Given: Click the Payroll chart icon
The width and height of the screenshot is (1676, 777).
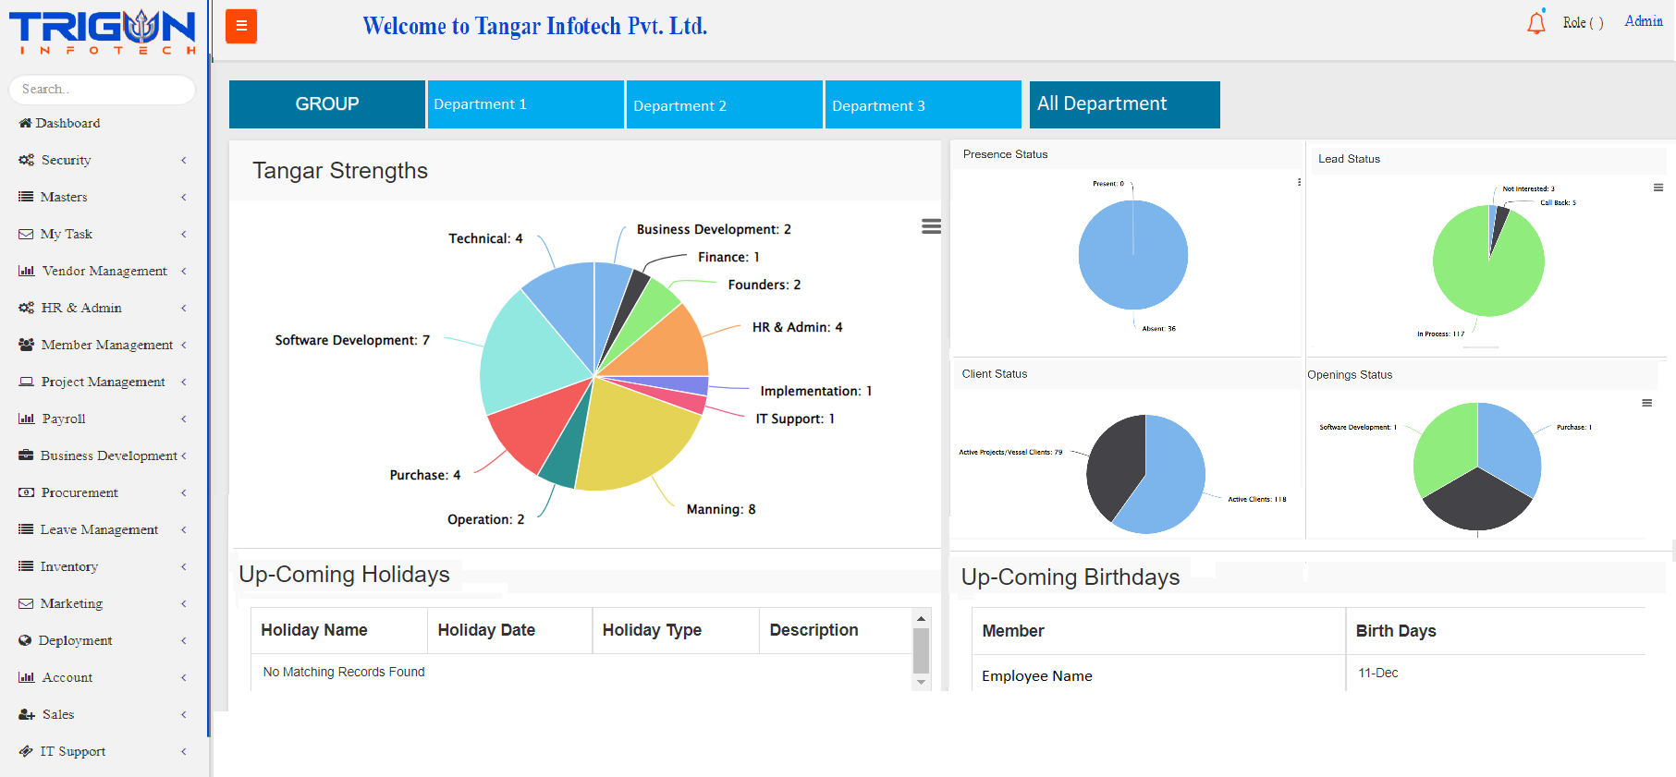Looking at the screenshot, I should tap(26, 419).
